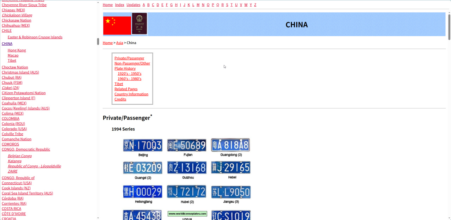Open the Non-Passenger/Other contents link

[132, 63]
